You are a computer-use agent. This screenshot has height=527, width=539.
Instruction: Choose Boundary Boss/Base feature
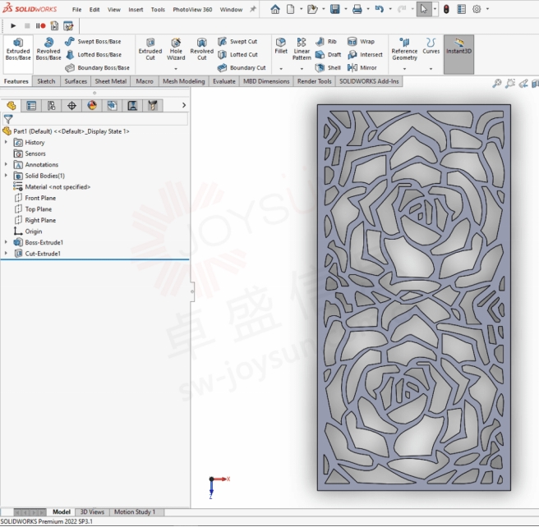point(97,67)
